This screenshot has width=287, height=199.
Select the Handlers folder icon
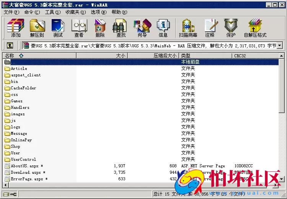[7, 107]
